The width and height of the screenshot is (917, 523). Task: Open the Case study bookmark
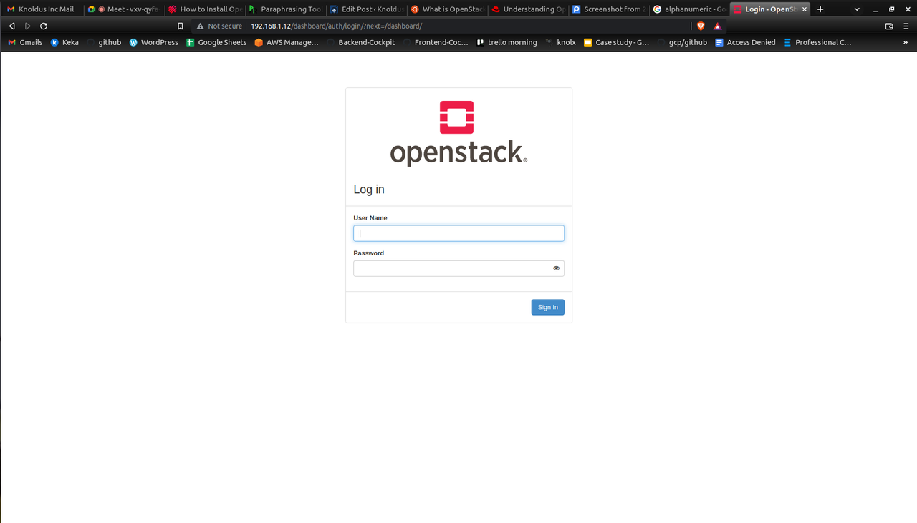pyautogui.click(x=617, y=42)
